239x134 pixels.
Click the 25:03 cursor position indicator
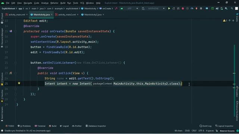point(187,131)
